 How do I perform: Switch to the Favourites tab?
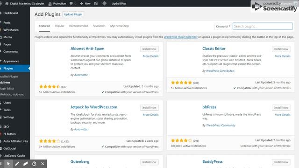click(99, 26)
